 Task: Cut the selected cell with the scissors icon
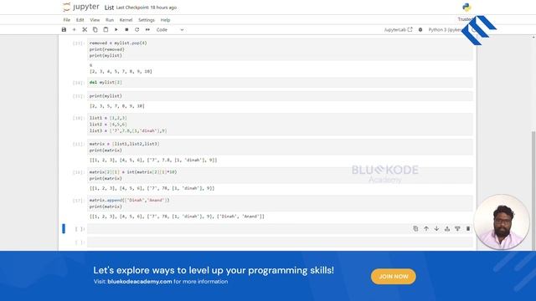(x=85, y=30)
